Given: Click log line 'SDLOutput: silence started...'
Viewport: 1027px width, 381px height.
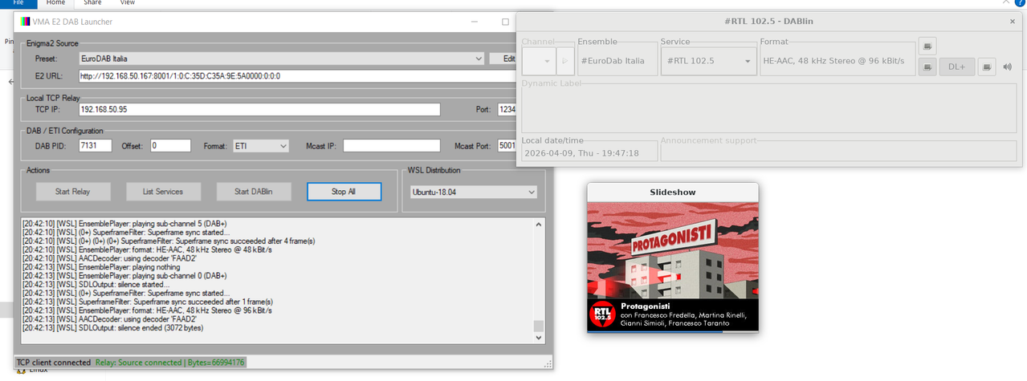Looking at the screenshot, I should coord(96,284).
